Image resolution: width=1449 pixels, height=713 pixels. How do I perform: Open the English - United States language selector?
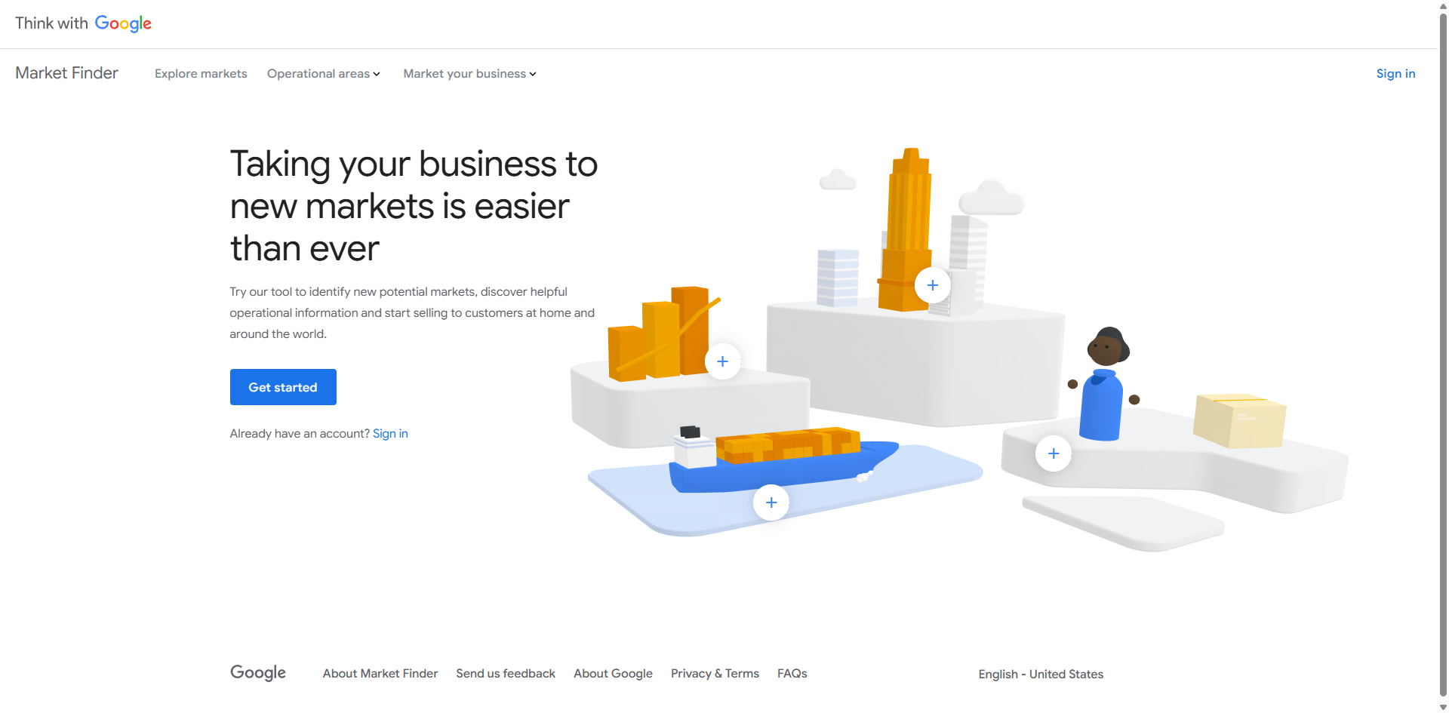point(1041,674)
